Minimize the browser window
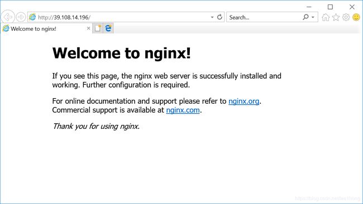 pos(309,7)
